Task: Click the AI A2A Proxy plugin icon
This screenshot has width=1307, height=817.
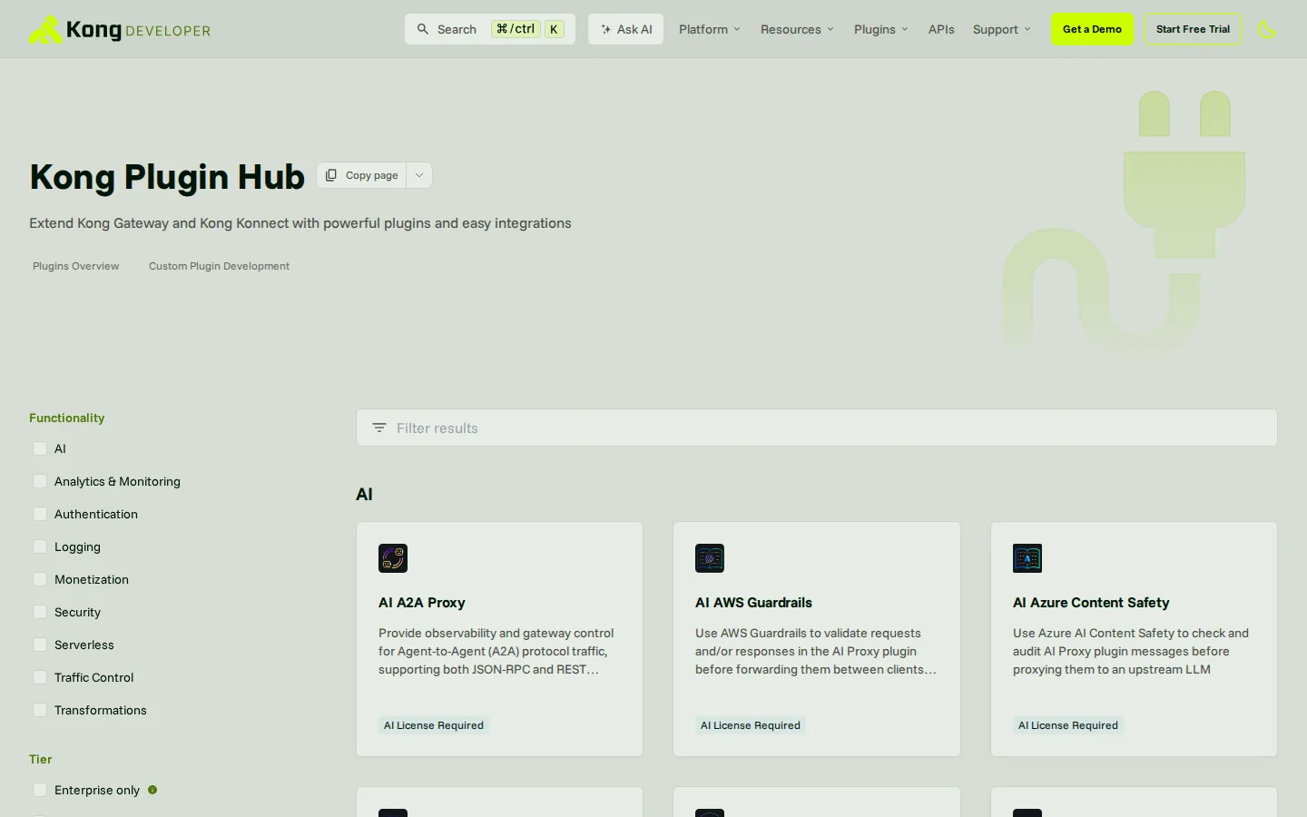Action: coord(393,558)
